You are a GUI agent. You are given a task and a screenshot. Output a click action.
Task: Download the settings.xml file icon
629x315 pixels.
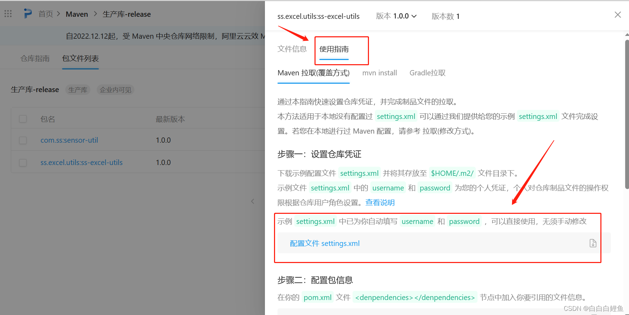point(593,243)
